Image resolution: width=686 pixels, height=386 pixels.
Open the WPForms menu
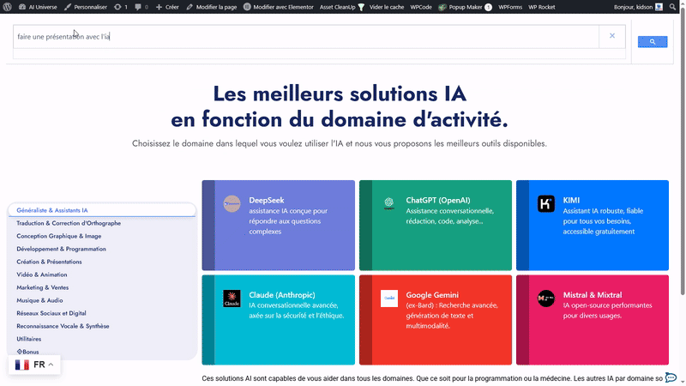(510, 7)
